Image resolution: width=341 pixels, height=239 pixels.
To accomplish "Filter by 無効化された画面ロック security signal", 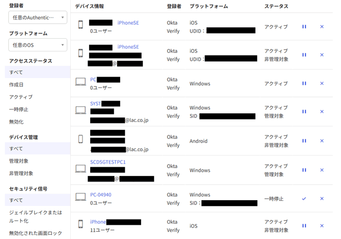I will click(x=35, y=233).
